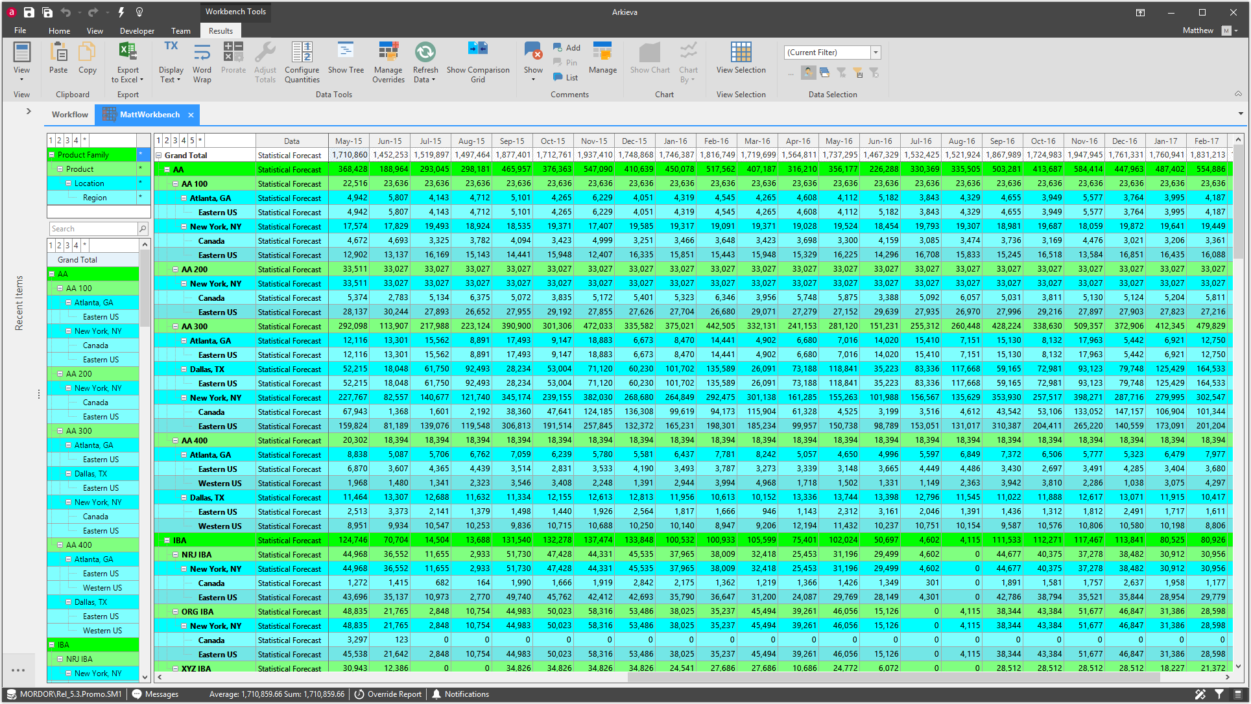Expand the Recent Items side panel arrow
The height and width of the screenshot is (704, 1251).
click(29, 111)
